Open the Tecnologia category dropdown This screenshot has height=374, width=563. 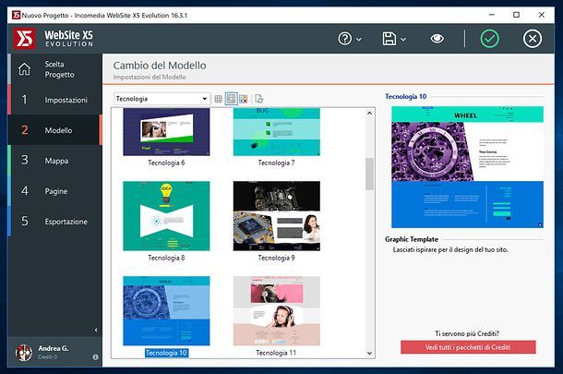click(x=162, y=99)
